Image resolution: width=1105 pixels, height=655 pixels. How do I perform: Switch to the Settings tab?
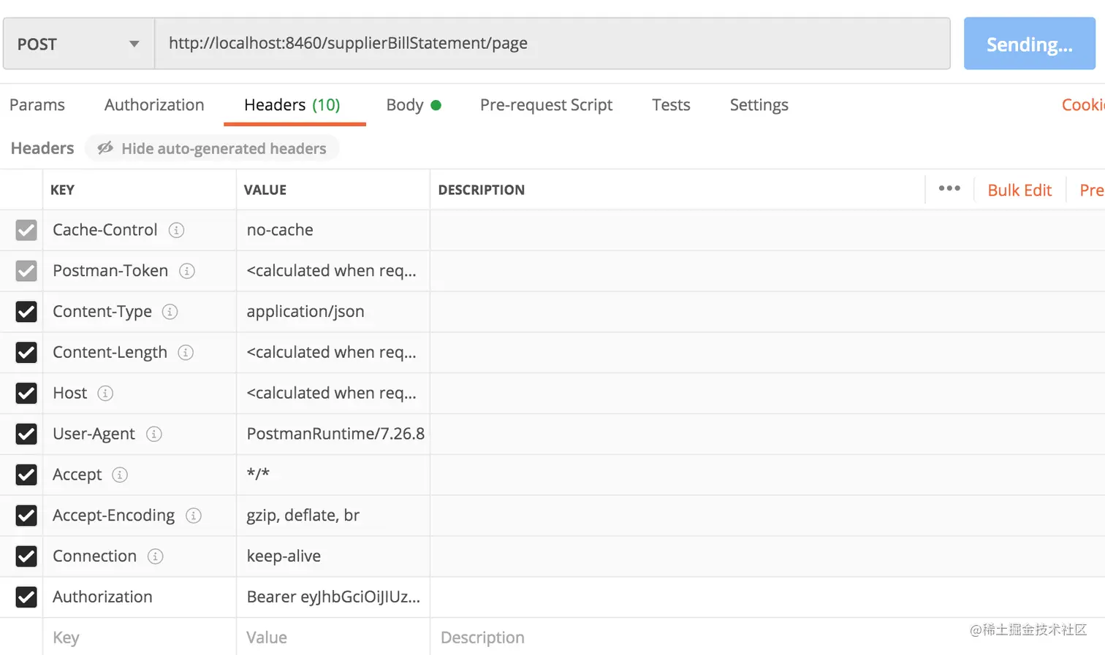tap(759, 105)
